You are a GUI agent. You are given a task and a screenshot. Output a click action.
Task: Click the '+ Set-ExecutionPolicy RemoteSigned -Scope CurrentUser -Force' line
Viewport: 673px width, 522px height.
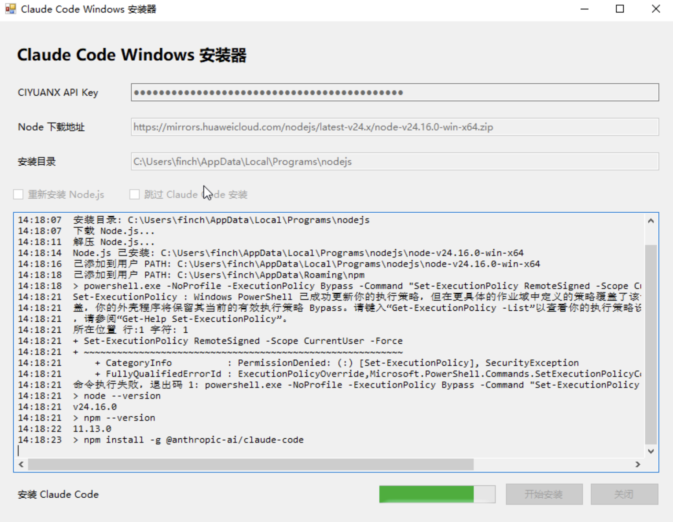(x=210, y=341)
